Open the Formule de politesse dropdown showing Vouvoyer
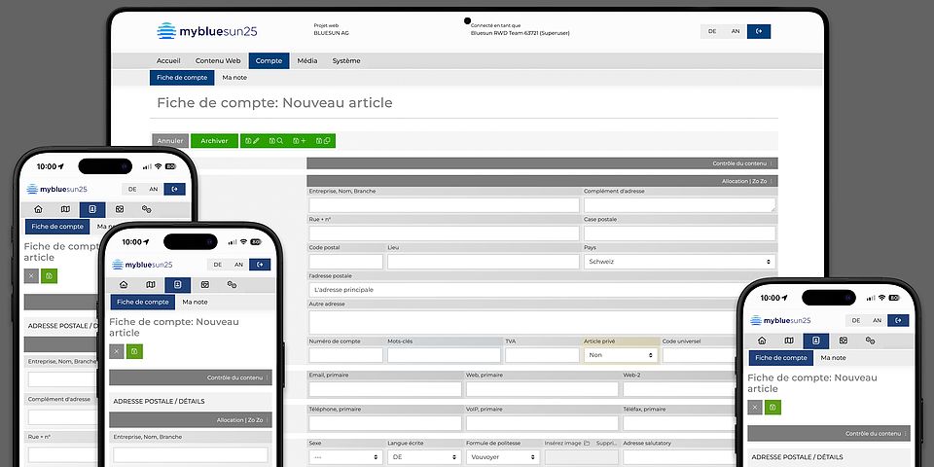 [503, 457]
